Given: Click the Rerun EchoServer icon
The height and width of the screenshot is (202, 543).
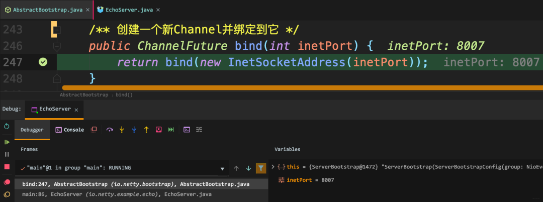Looking at the screenshot, I should (7, 126).
